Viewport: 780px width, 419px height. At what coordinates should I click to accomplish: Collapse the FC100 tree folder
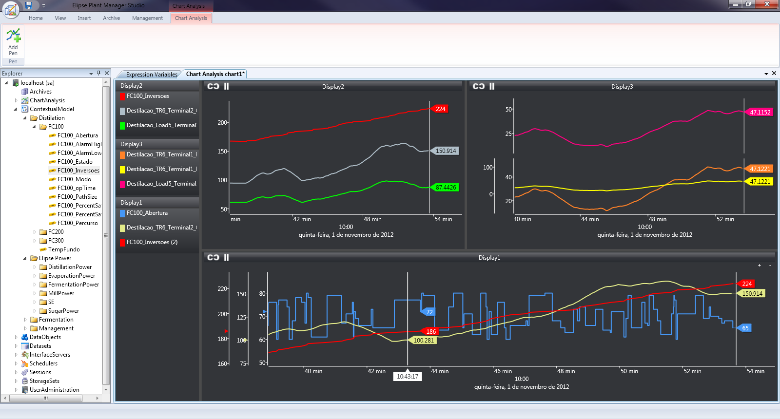(x=34, y=127)
